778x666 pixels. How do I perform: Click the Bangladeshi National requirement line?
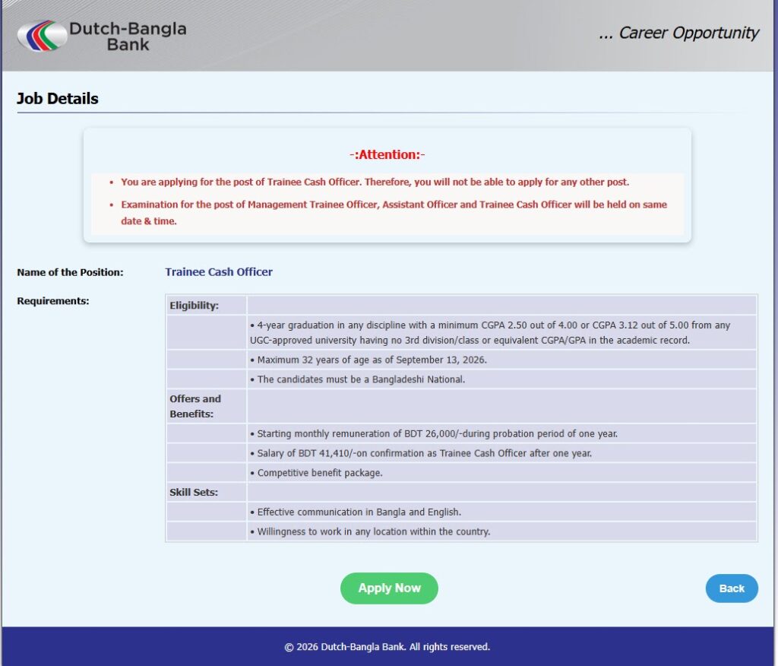point(357,379)
